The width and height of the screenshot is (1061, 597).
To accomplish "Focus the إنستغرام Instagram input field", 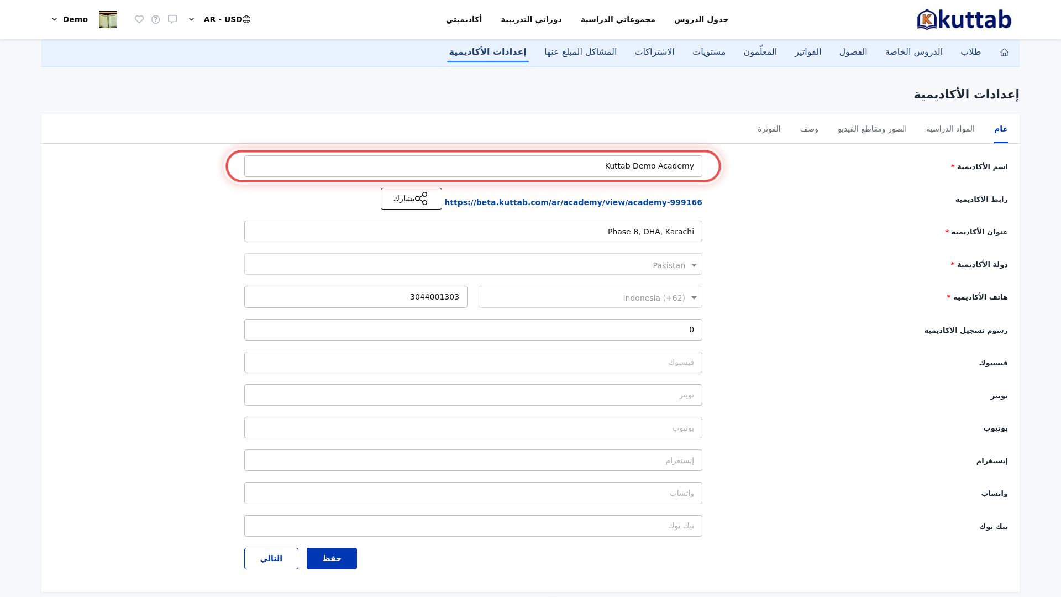I will click(473, 460).
